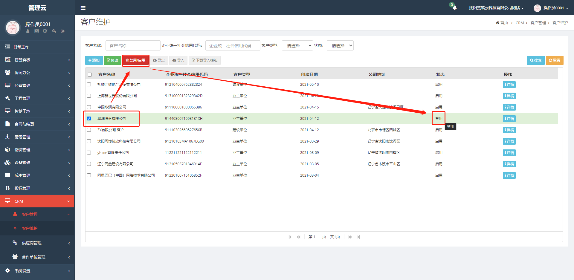Screen dimensions: 574x280
Task: Click the 协同办公 people icon
Action: click(7, 72)
